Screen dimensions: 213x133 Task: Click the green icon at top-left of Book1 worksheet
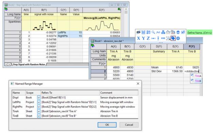click(x=93, y=46)
